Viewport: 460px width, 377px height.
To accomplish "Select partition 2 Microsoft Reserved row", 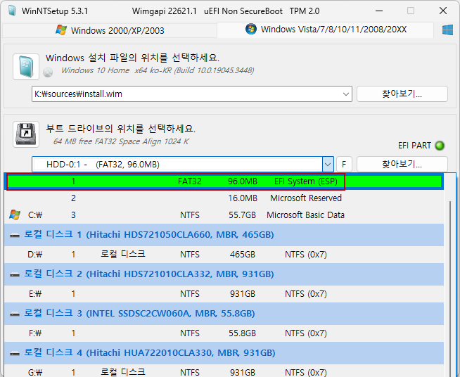I will point(224,198).
